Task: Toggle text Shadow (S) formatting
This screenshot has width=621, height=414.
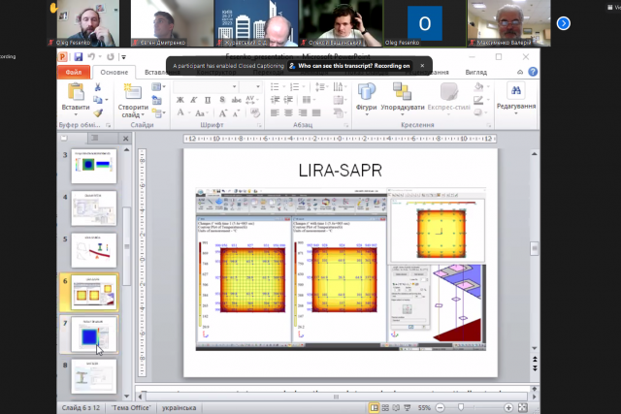Action: tap(222, 100)
